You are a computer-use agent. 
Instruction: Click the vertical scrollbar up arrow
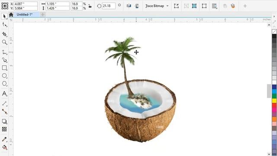pyautogui.click(x=269, y=25)
